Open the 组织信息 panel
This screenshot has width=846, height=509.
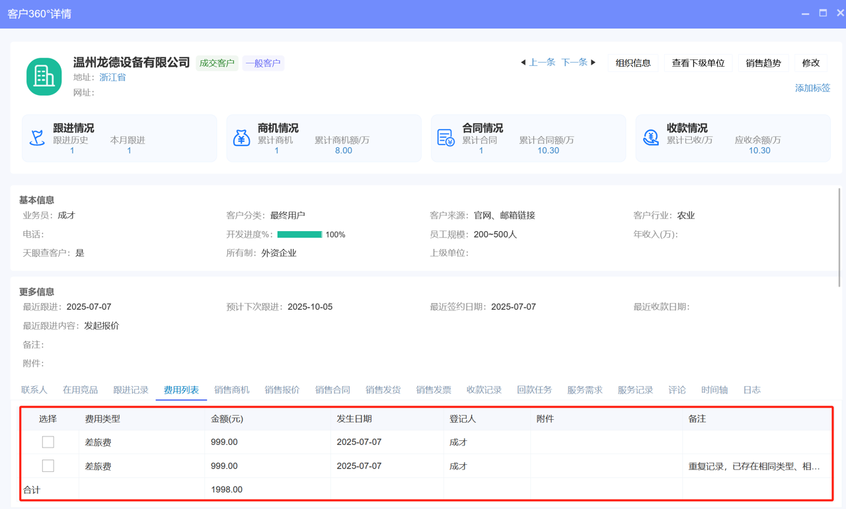(x=633, y=63)
